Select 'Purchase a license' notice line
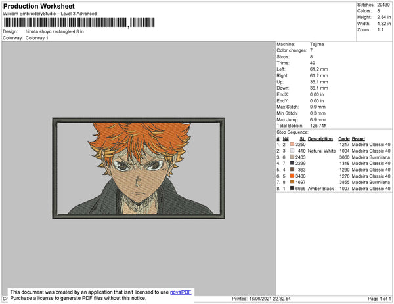Image resolution: width=394 pixels, height=304 pixels. pyautogui.click(x=78, y=298)
